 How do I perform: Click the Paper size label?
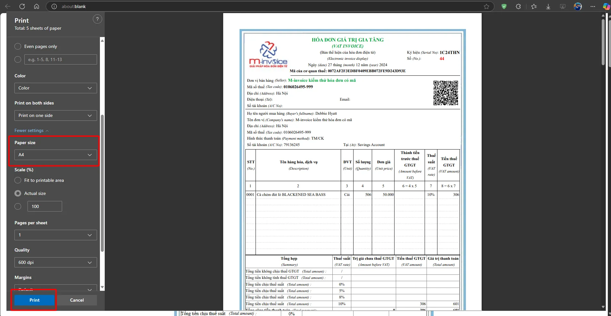25,143
